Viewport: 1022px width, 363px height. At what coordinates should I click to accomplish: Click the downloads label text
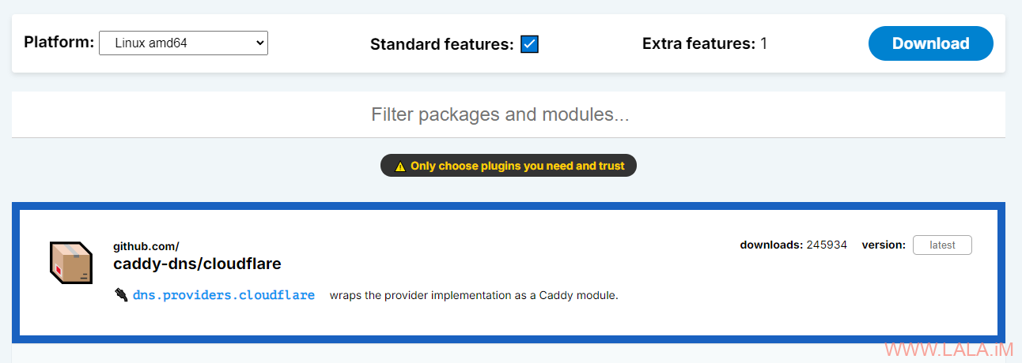pos(771,245)
